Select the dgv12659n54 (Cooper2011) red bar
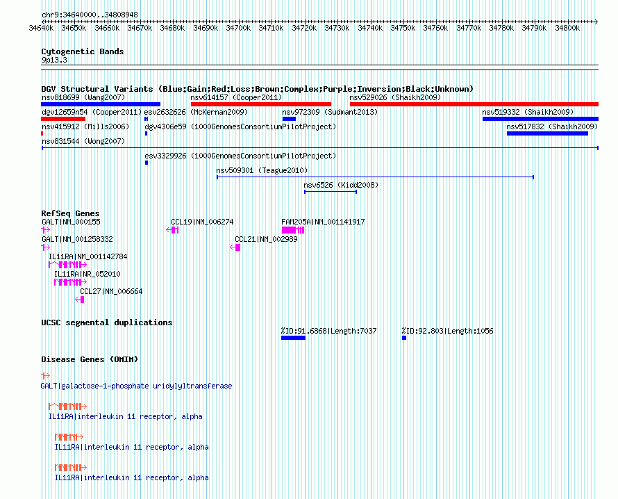Screen dimensions: 618x499 click(x=63, y=119)
